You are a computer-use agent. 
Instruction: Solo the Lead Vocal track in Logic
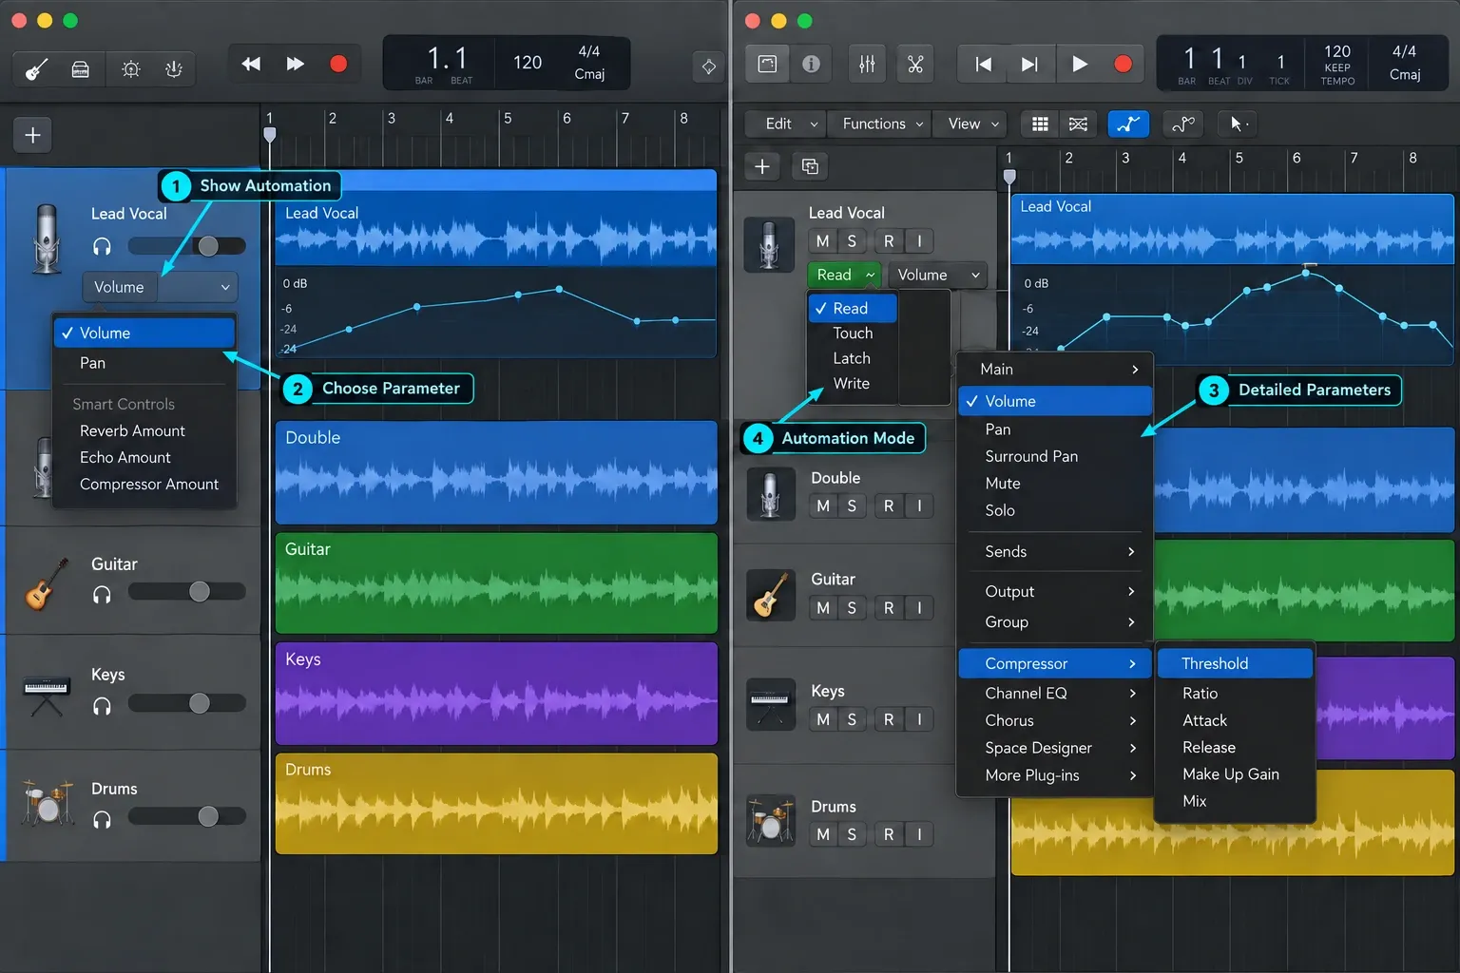(852, 241)
